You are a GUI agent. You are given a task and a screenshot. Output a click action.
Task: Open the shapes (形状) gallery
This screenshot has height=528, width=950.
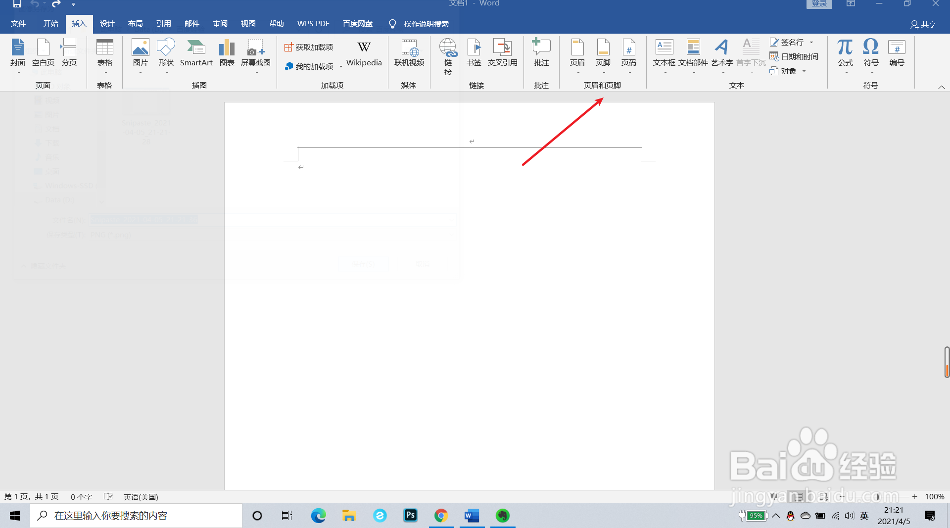pyautogui.click(x=166, y=56)
